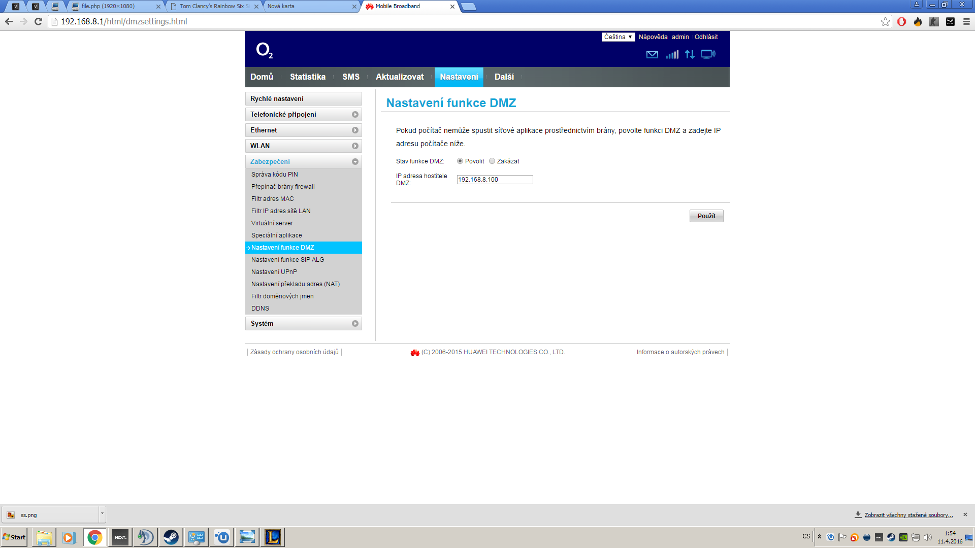
Task: Collapse the Zabezpečení section
Action: tap(303, 161)
